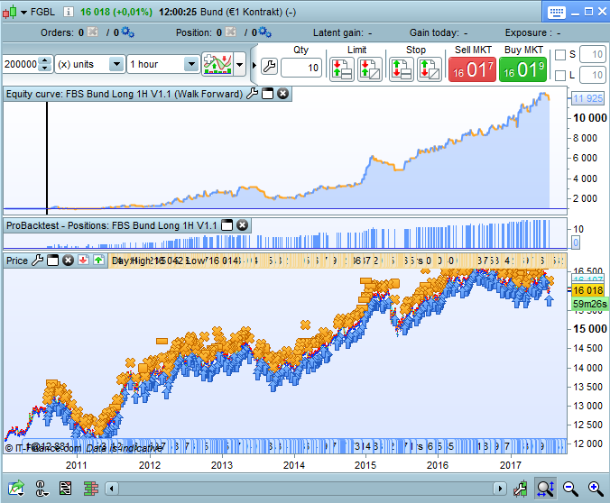Place sell limit order with first Limit icon

click(342, 69)
